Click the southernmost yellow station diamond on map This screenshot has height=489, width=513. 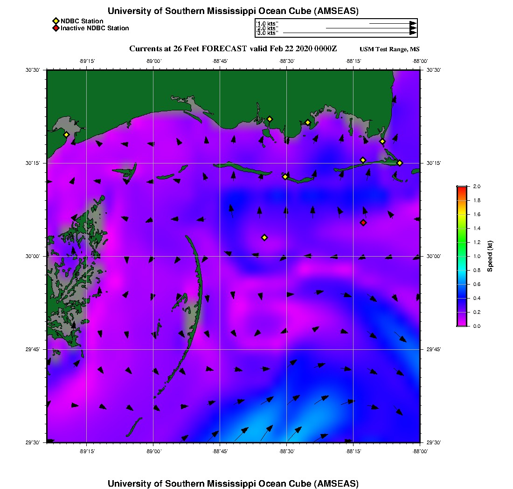click(264, 238)
